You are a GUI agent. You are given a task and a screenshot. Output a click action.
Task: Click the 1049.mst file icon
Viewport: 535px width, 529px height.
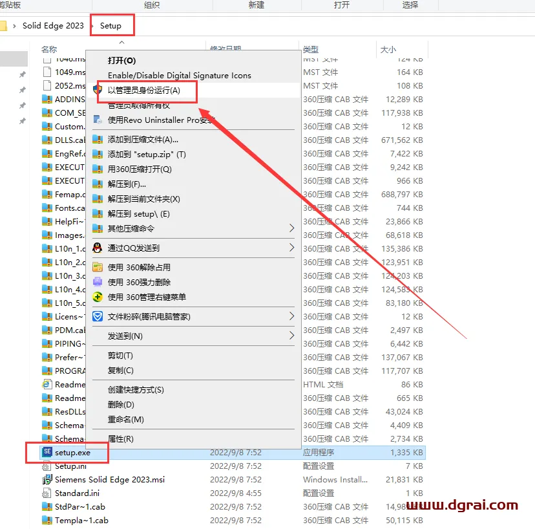coord(47,72)
